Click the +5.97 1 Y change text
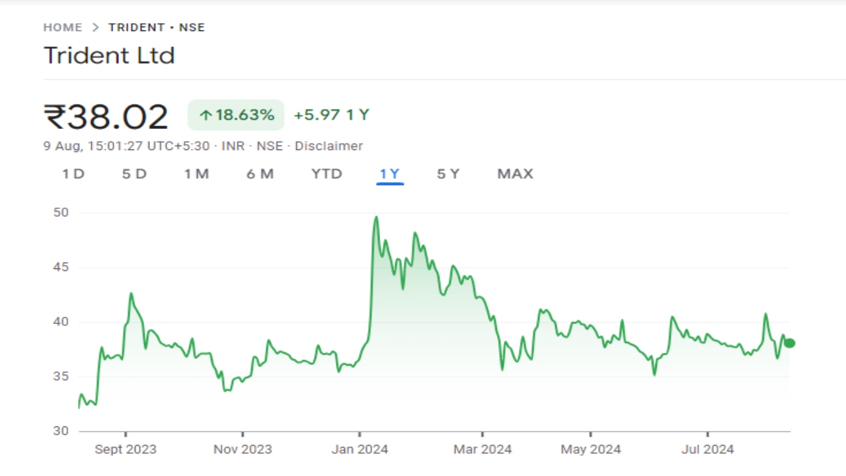846x476 pixels. (x=331, y=115)
